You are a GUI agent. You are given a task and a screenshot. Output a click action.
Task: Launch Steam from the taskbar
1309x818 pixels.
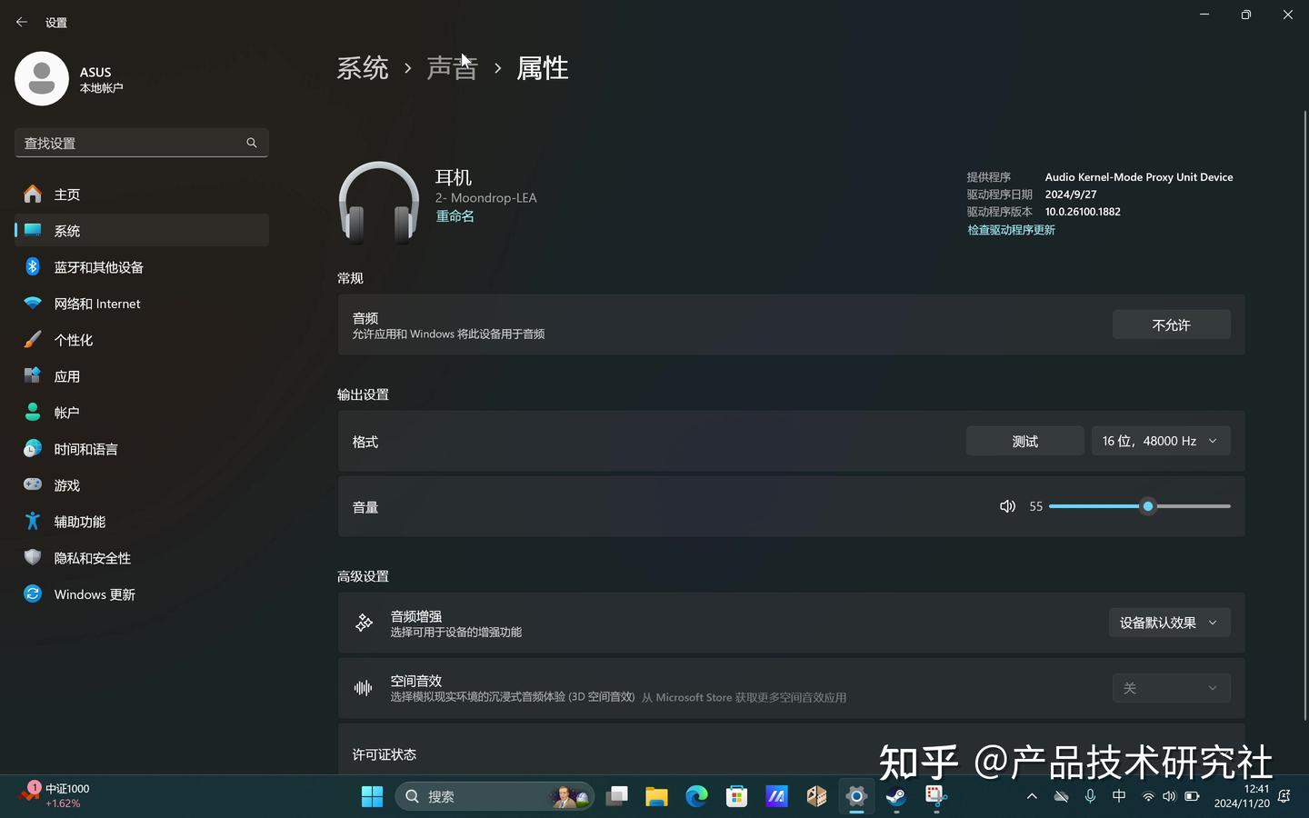point(895,796)
